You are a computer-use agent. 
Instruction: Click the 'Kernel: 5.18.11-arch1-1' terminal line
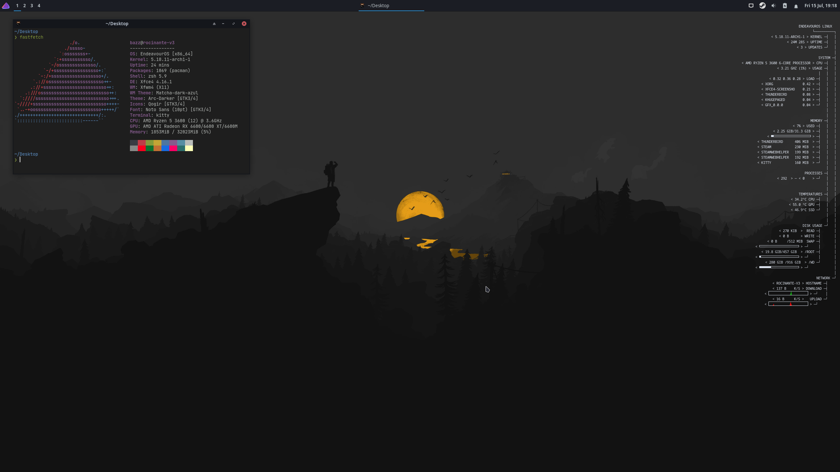pos(160,59)
